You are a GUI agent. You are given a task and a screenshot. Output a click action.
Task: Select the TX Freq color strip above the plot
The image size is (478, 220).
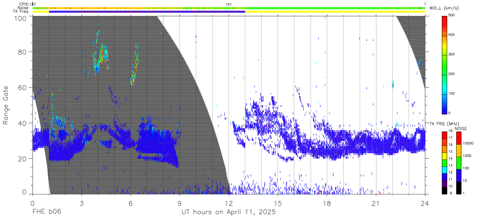pyautogui.click(x=229, y=12)
